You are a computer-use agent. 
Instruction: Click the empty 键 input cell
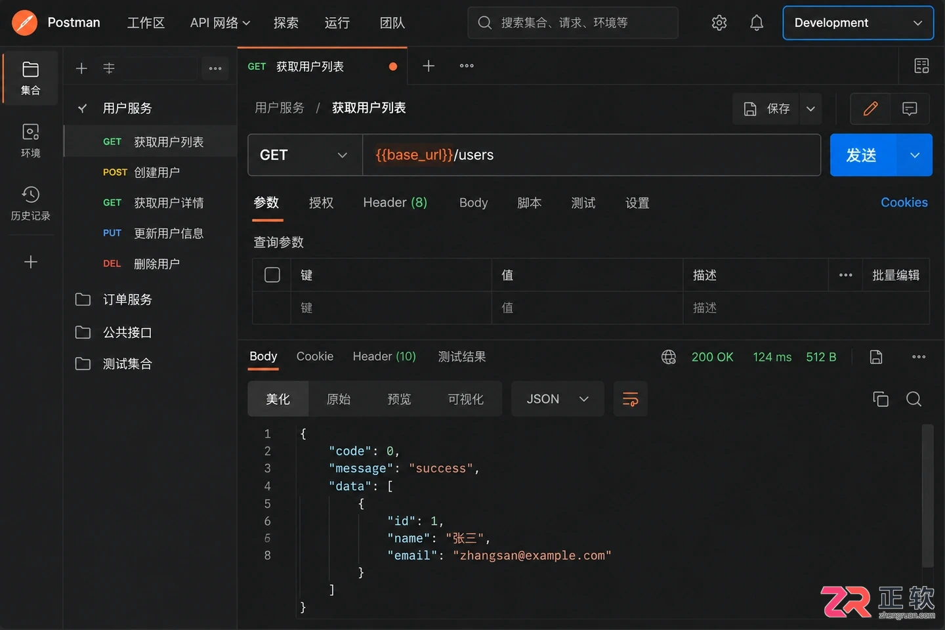(x=391, y=308)
